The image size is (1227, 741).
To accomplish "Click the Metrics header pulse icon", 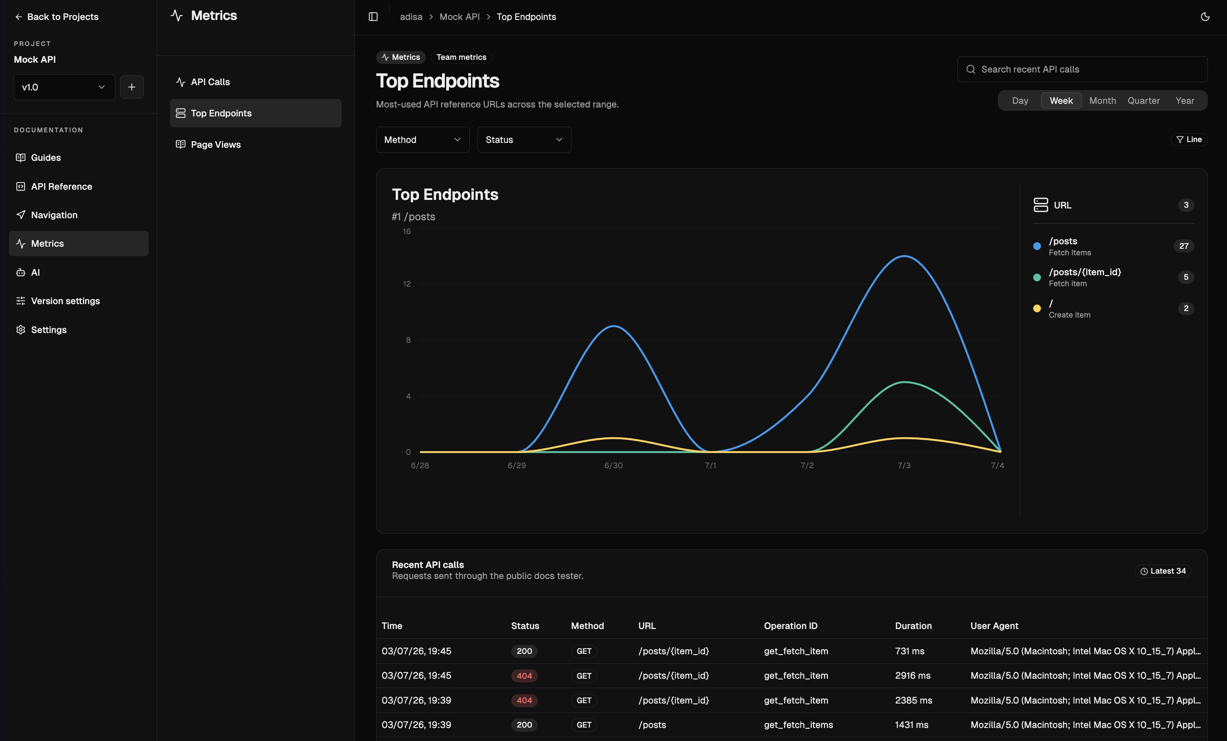I will click(177, 15).
